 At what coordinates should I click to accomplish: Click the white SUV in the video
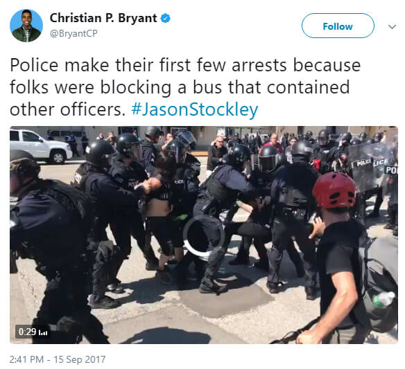pos(40,147)
